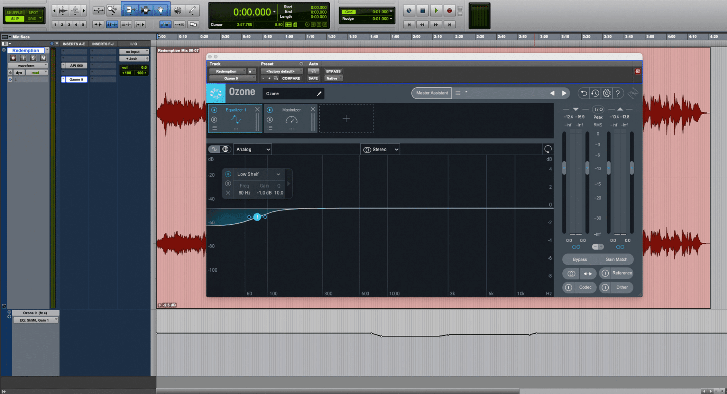727x394 pixels.
Task: Link the input gain faders
Action: pyautogui.click(x=576, y=247)
